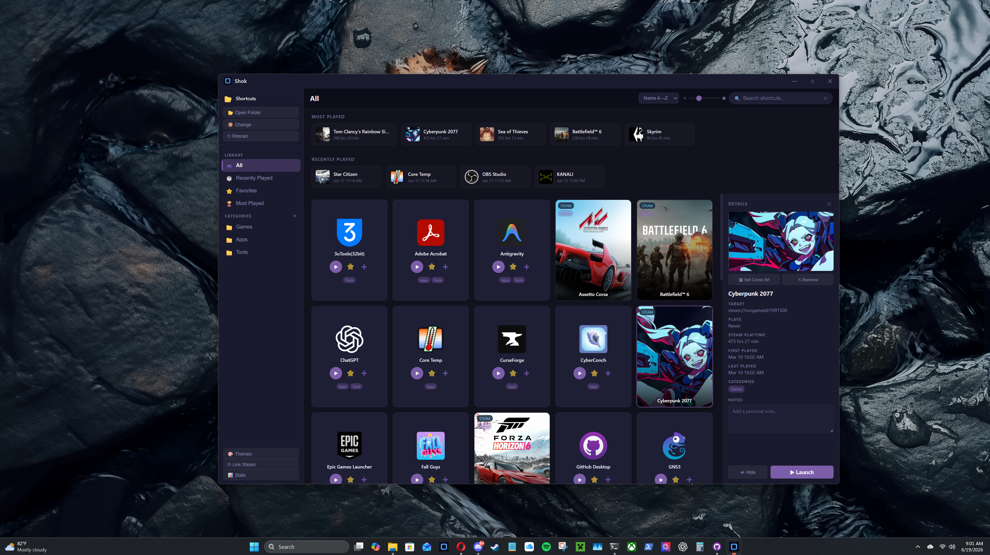990x555 pixels.
Task: Hide Cyberpunk 2077 with Hide button
Action: point(747,472)
